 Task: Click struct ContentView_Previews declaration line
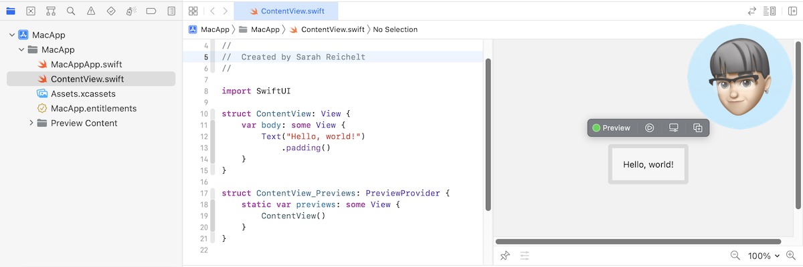click(336, 193)
